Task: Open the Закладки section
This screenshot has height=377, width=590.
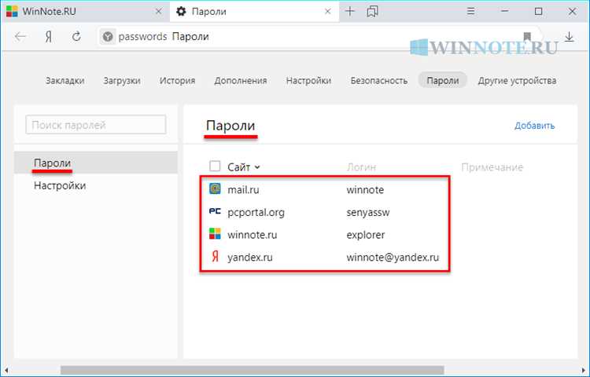Action: pos(65,80)
